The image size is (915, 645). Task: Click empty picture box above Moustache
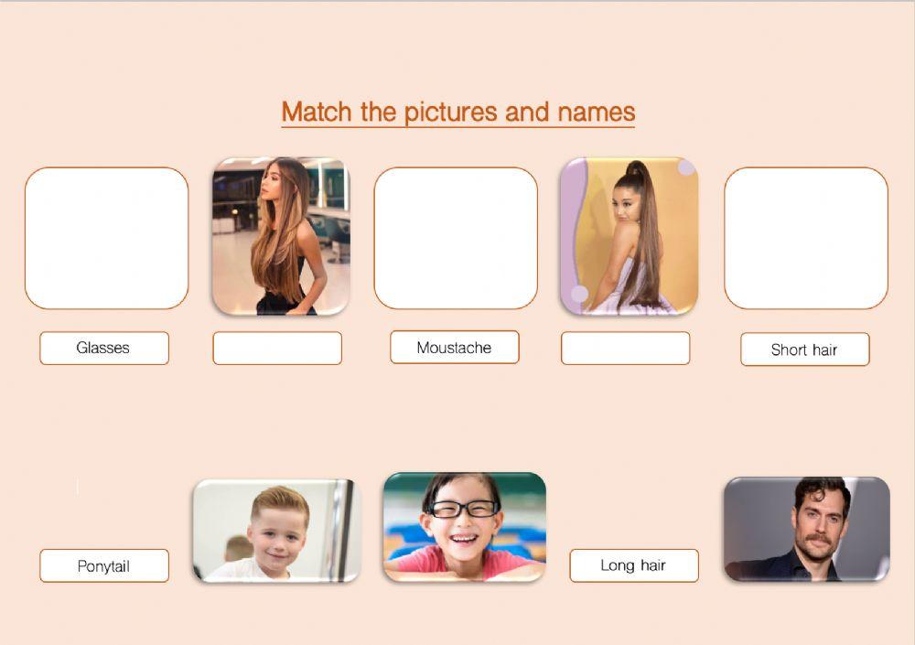tap(456, 238)
